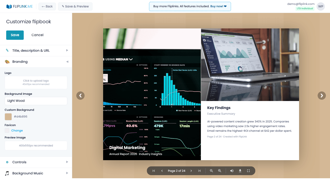Download the flipbook

(240, 171)
